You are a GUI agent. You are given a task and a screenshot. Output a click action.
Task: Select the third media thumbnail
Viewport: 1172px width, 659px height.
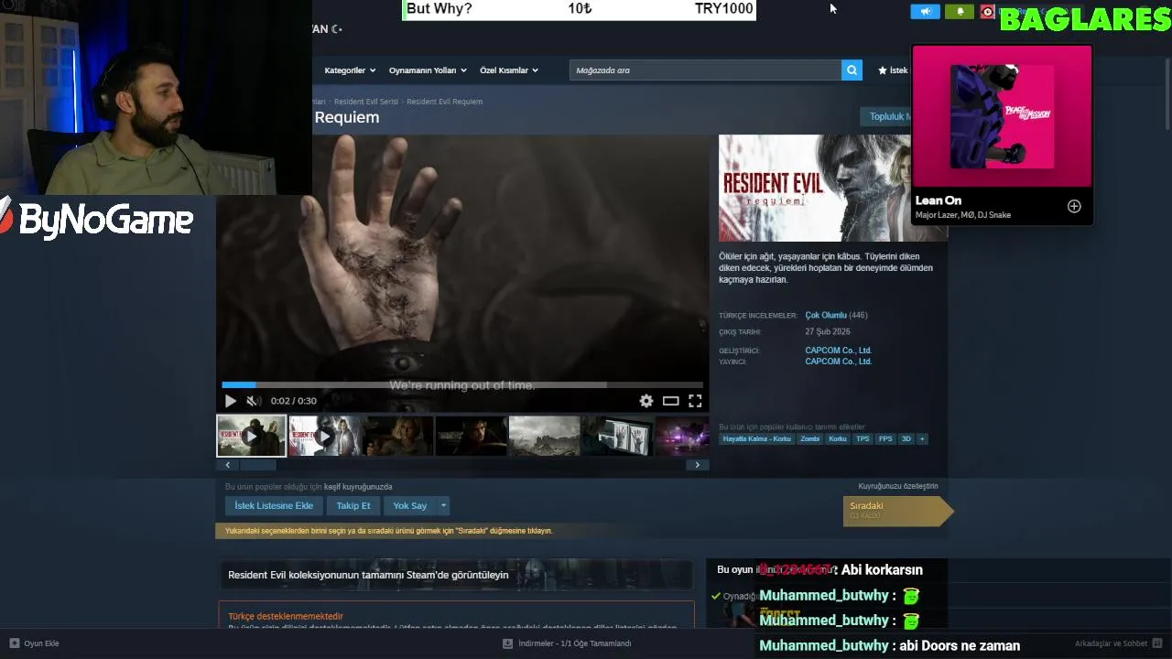tap(397, 436)
